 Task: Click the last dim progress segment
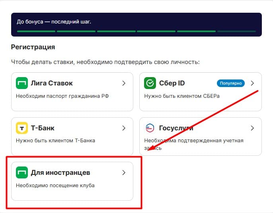(237, 31)
